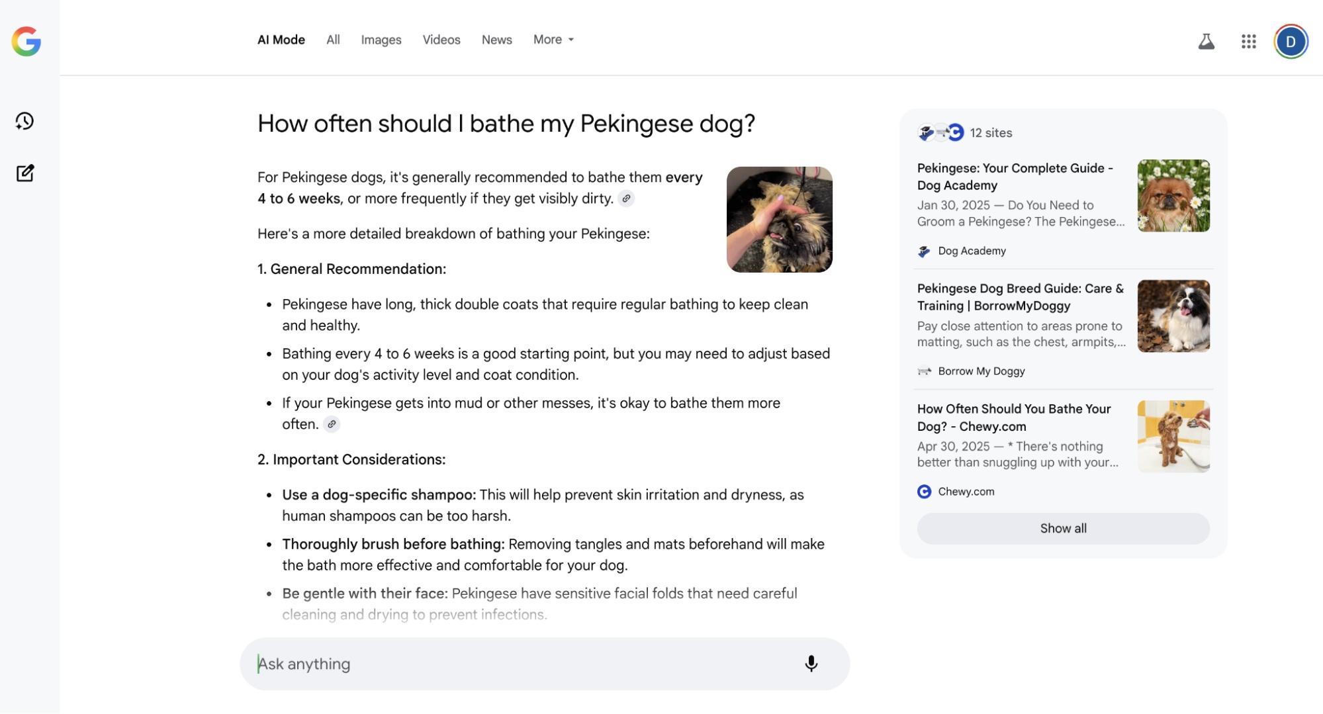Click the Show all sites button
Screen dimensions: 1323x714
pos(1063,529)
